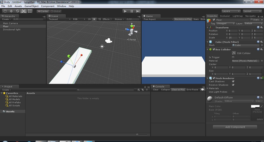Open Cube Mesh Filter gear menu

pos(261,42)
